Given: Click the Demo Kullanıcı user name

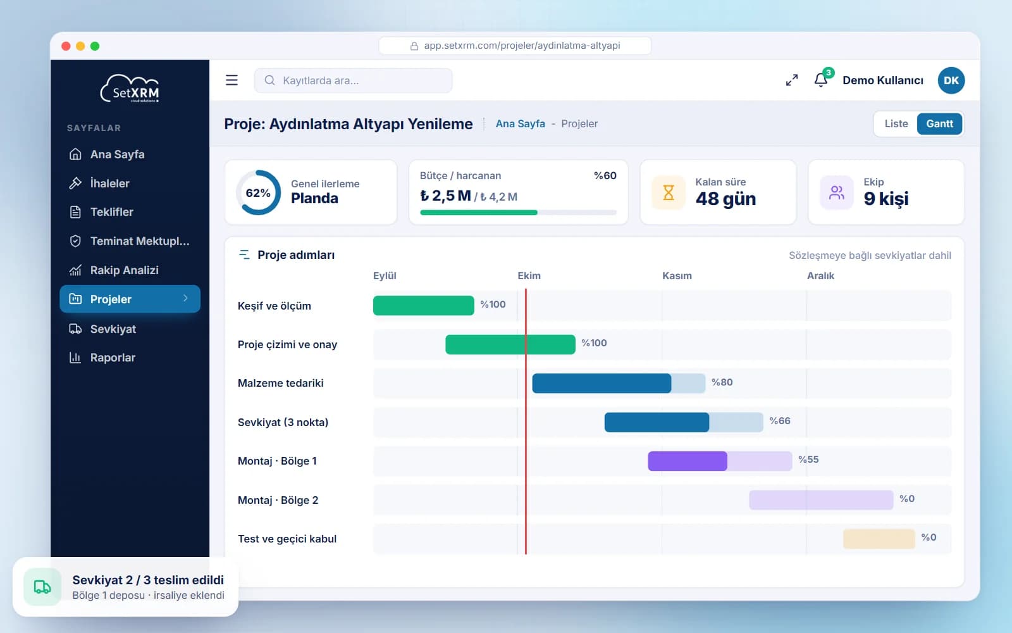Looking at the screenshot, I should tap(882, 80).
